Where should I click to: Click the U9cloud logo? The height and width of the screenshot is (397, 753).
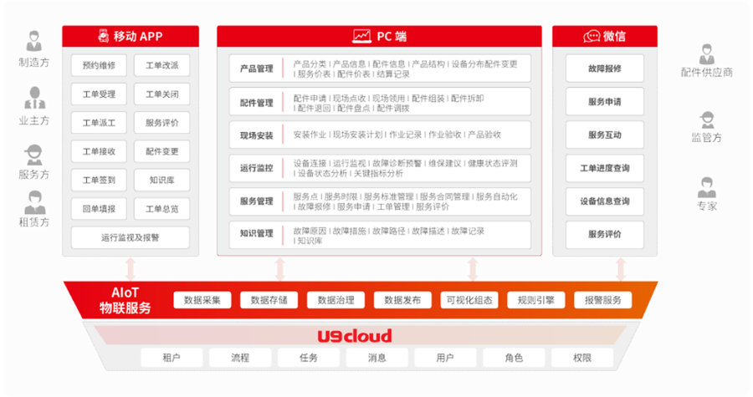[354, 336]
